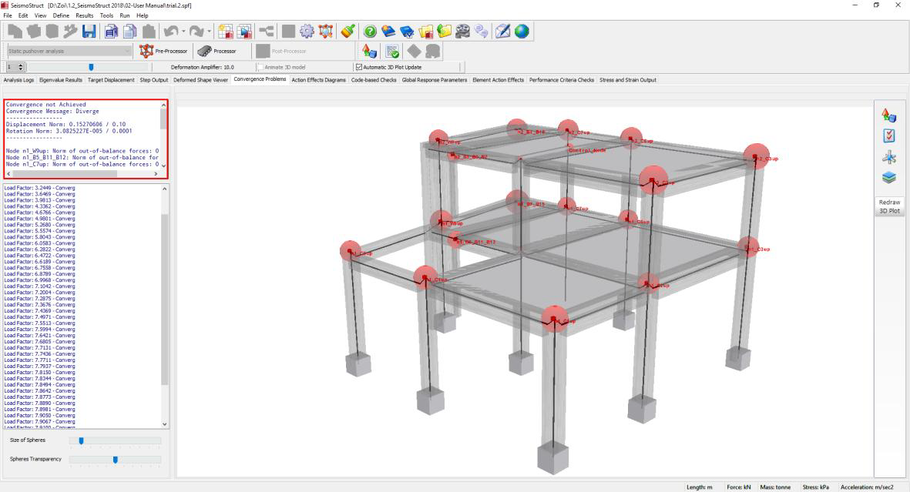910x492 pixels.
Task: Click the layers icon in right sidebar
Action: [888, 177]
